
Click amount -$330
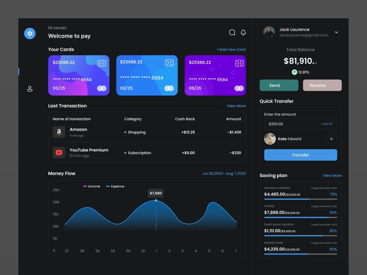point(236,153)
